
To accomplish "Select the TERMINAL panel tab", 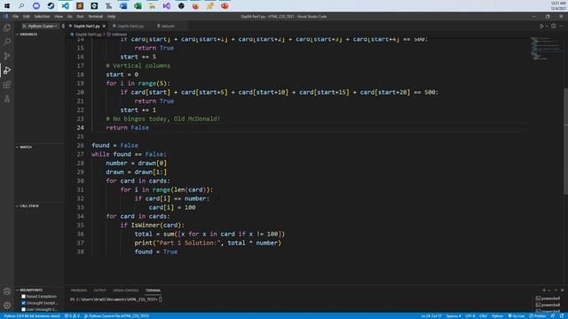I will (x=154, y=290).
